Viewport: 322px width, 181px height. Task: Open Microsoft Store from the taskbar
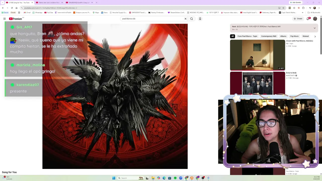[x=170, y=178]
